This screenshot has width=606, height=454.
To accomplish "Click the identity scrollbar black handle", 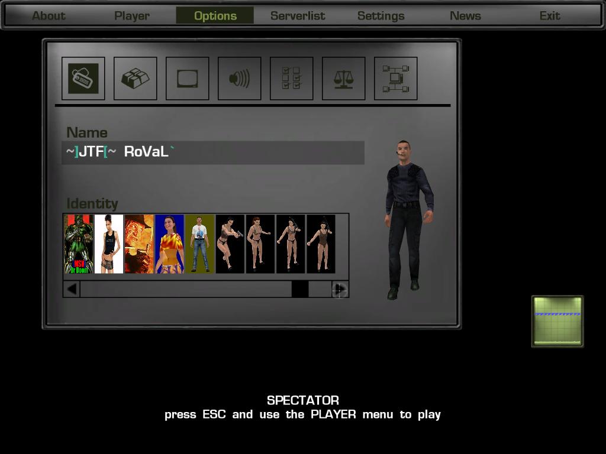I will click(299, 289).
